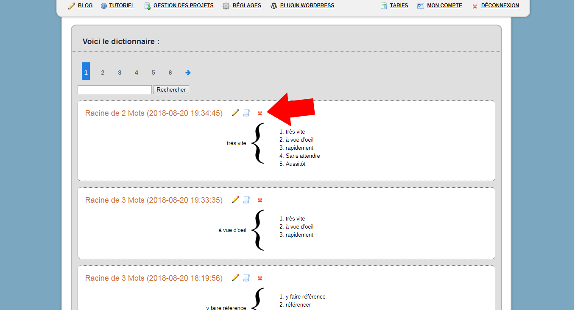Open Mon Compte account page

coord(444,6)
